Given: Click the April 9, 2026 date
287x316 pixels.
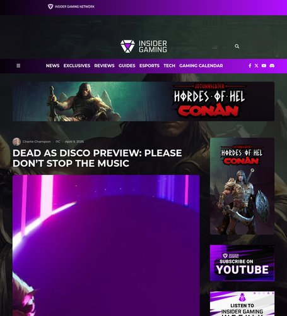Looking at the screenshot, I should tap(74, 142).
